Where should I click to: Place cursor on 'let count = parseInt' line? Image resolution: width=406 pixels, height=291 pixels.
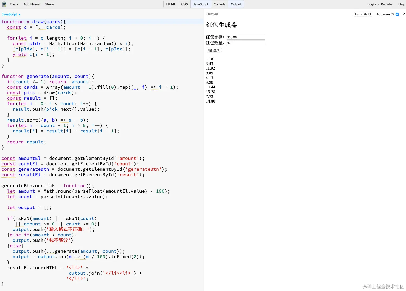tap(57, 197)
